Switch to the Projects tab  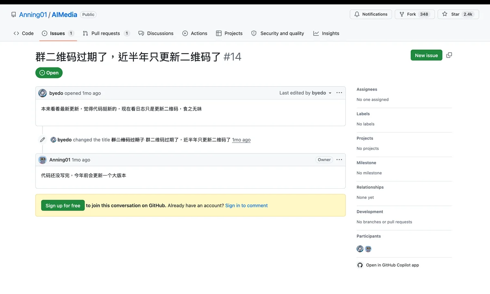click(x=229, y=33)
